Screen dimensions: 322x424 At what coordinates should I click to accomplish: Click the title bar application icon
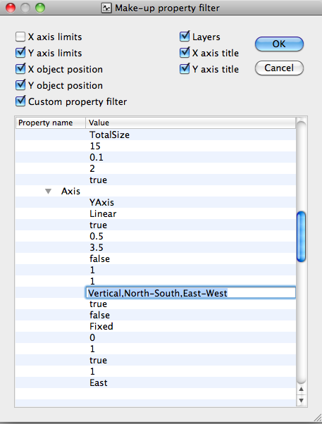pyautogui.click(x=106, y=8)
